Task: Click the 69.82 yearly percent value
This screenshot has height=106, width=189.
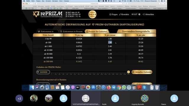Action: tap(141, 62)
